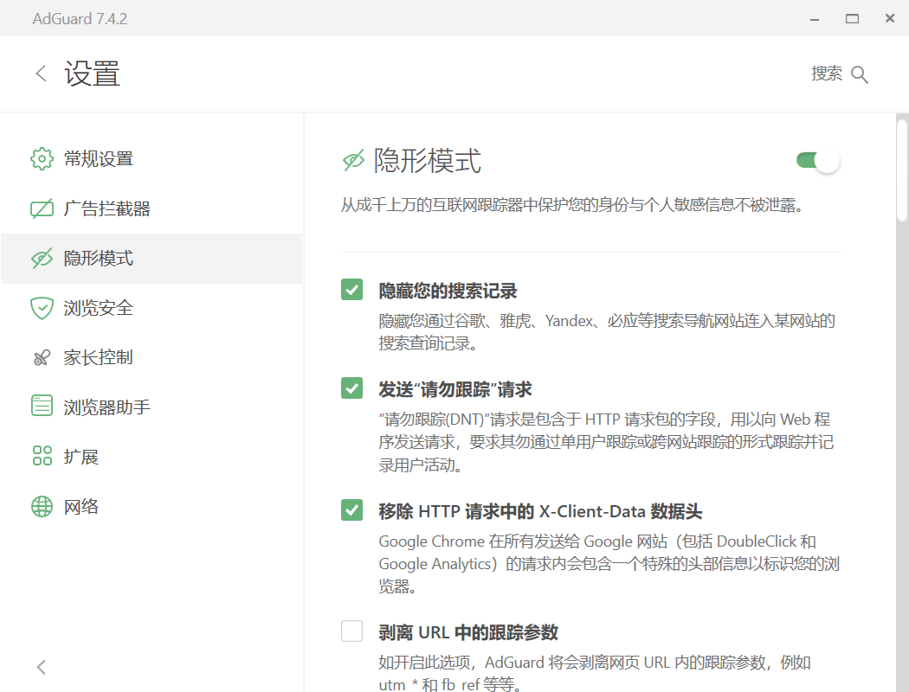Image resolution: width=909 pixels, height=692 pixels.
Task: Click 移除 HTTP 请求中的 X-Client-Data 数据头 title
Action: click(x=540, y=511)
